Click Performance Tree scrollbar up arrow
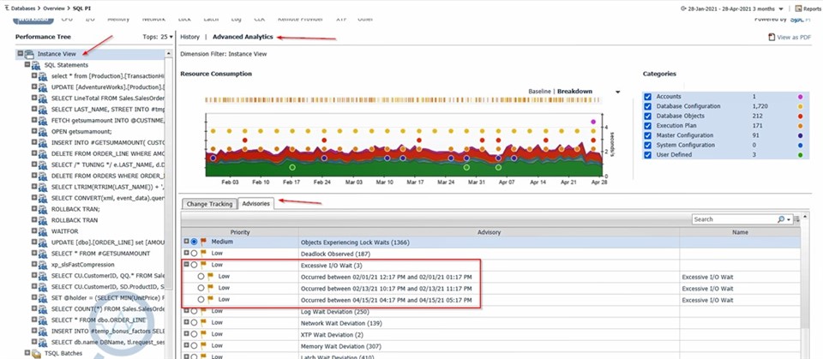The height and width of the screenshot is (359, 823). click(169, 53)
